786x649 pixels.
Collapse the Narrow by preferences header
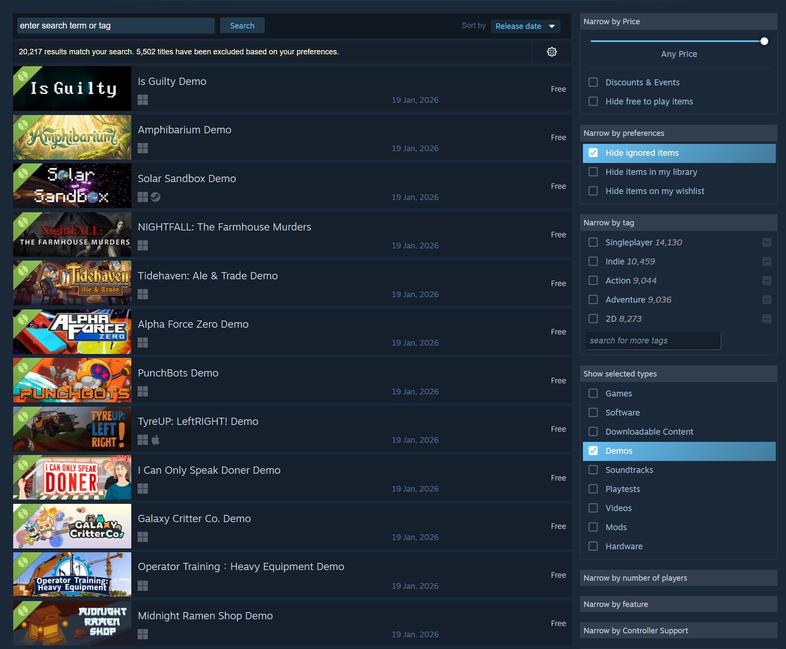click(679, 133)
